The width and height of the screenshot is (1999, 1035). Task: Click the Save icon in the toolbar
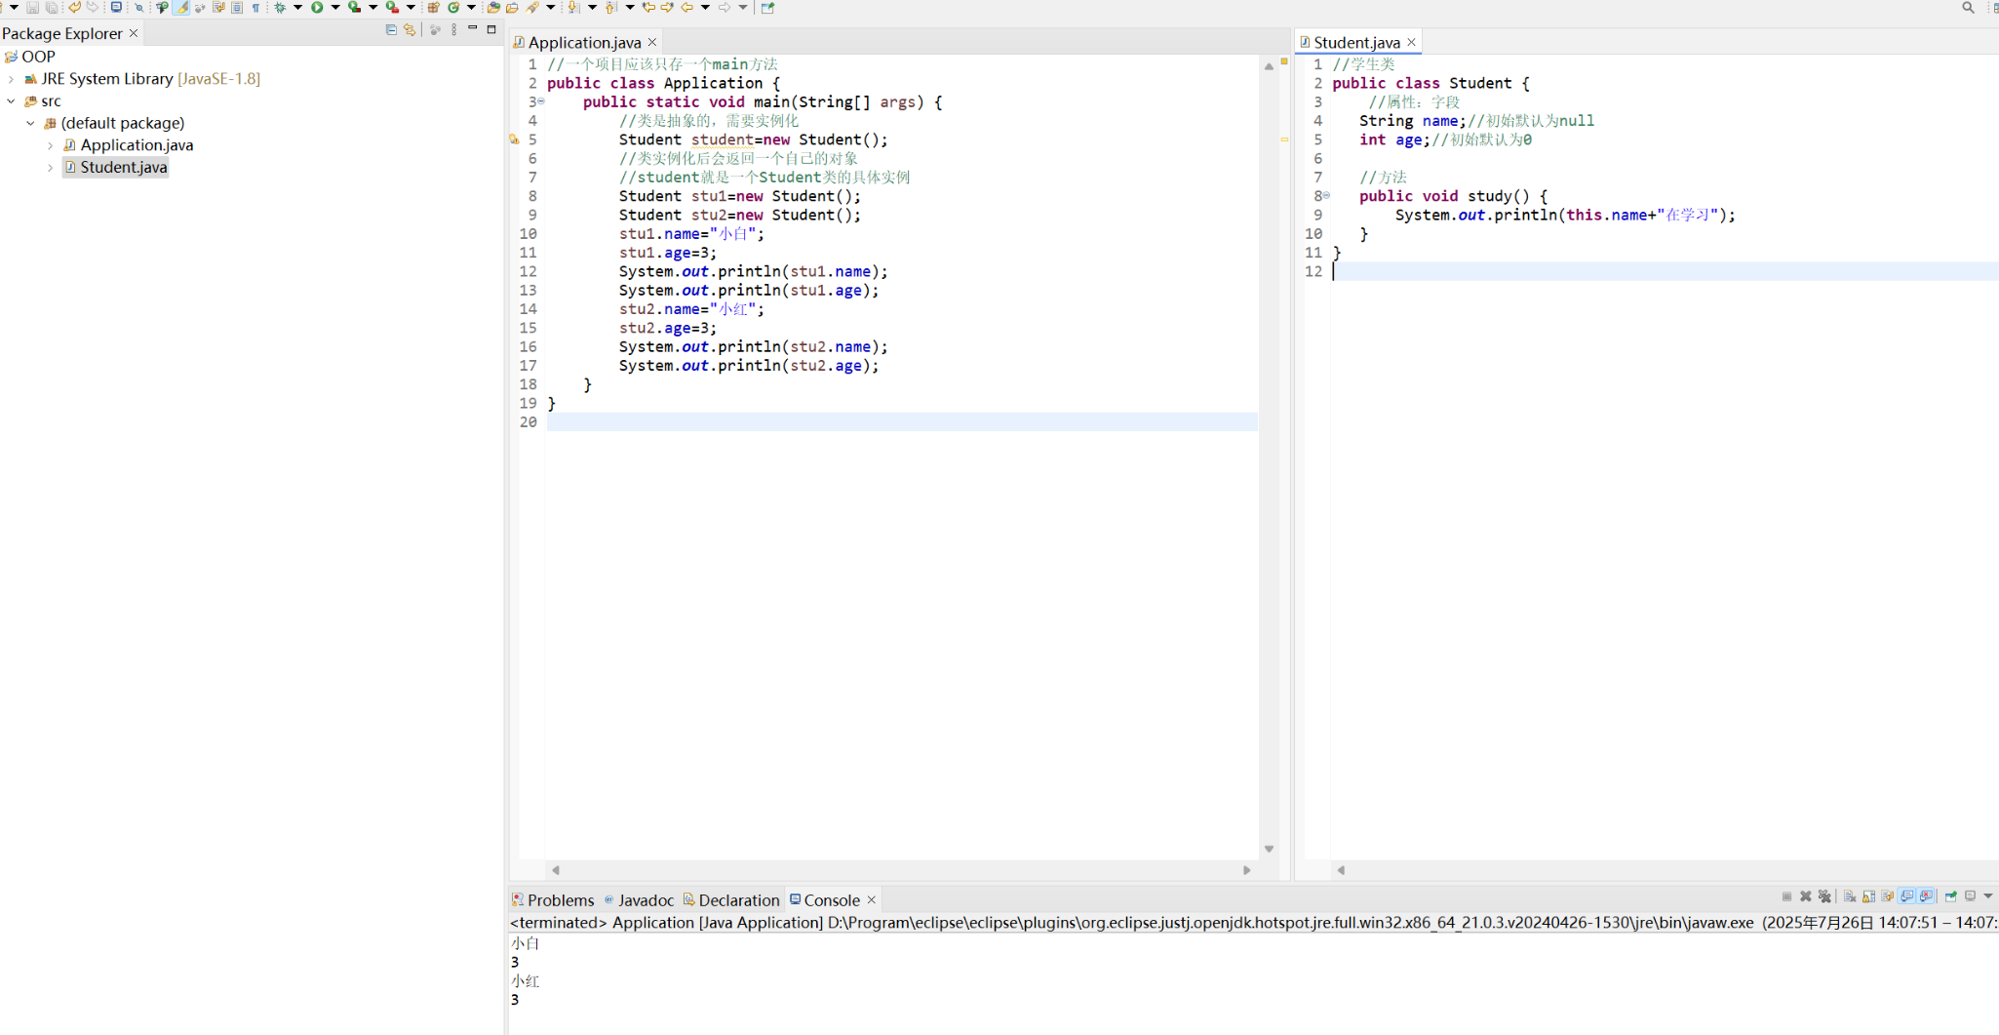point(32,8)
